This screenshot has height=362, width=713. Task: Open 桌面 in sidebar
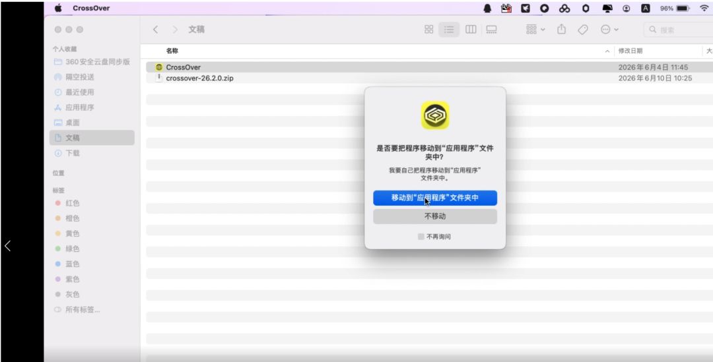92,123
